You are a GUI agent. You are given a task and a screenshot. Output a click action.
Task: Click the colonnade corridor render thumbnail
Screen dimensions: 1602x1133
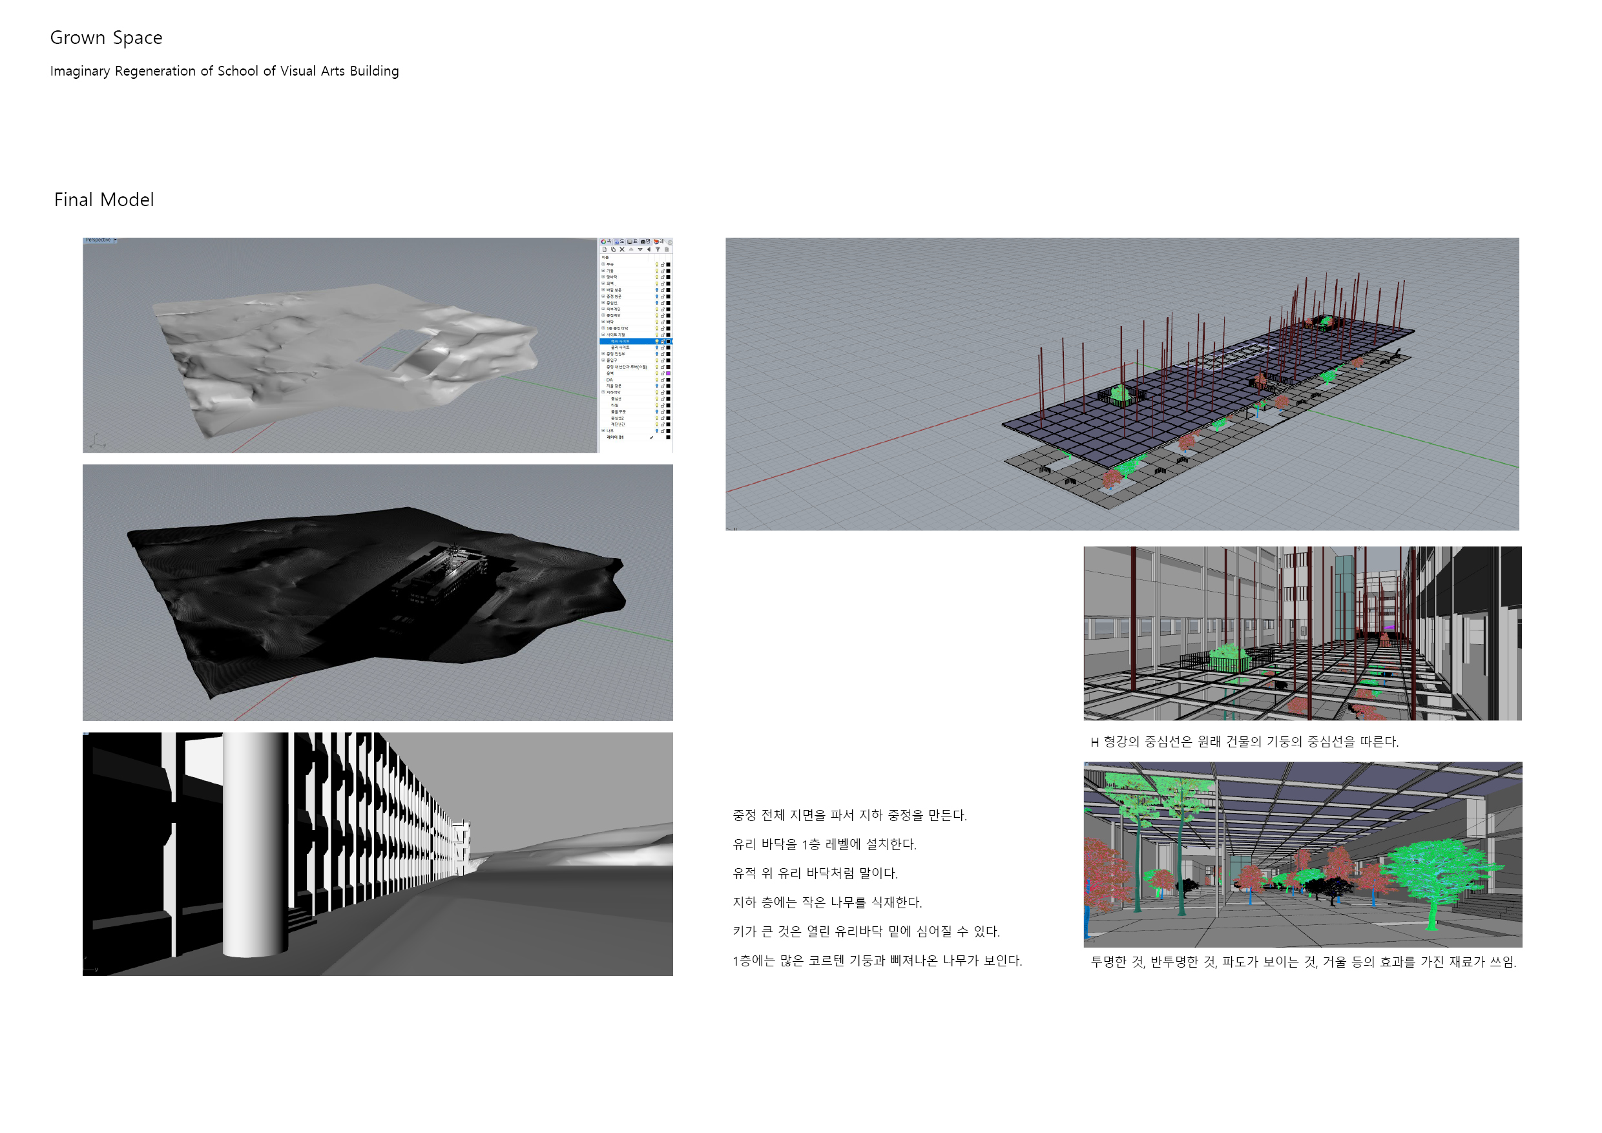click(x=377, y=854)
